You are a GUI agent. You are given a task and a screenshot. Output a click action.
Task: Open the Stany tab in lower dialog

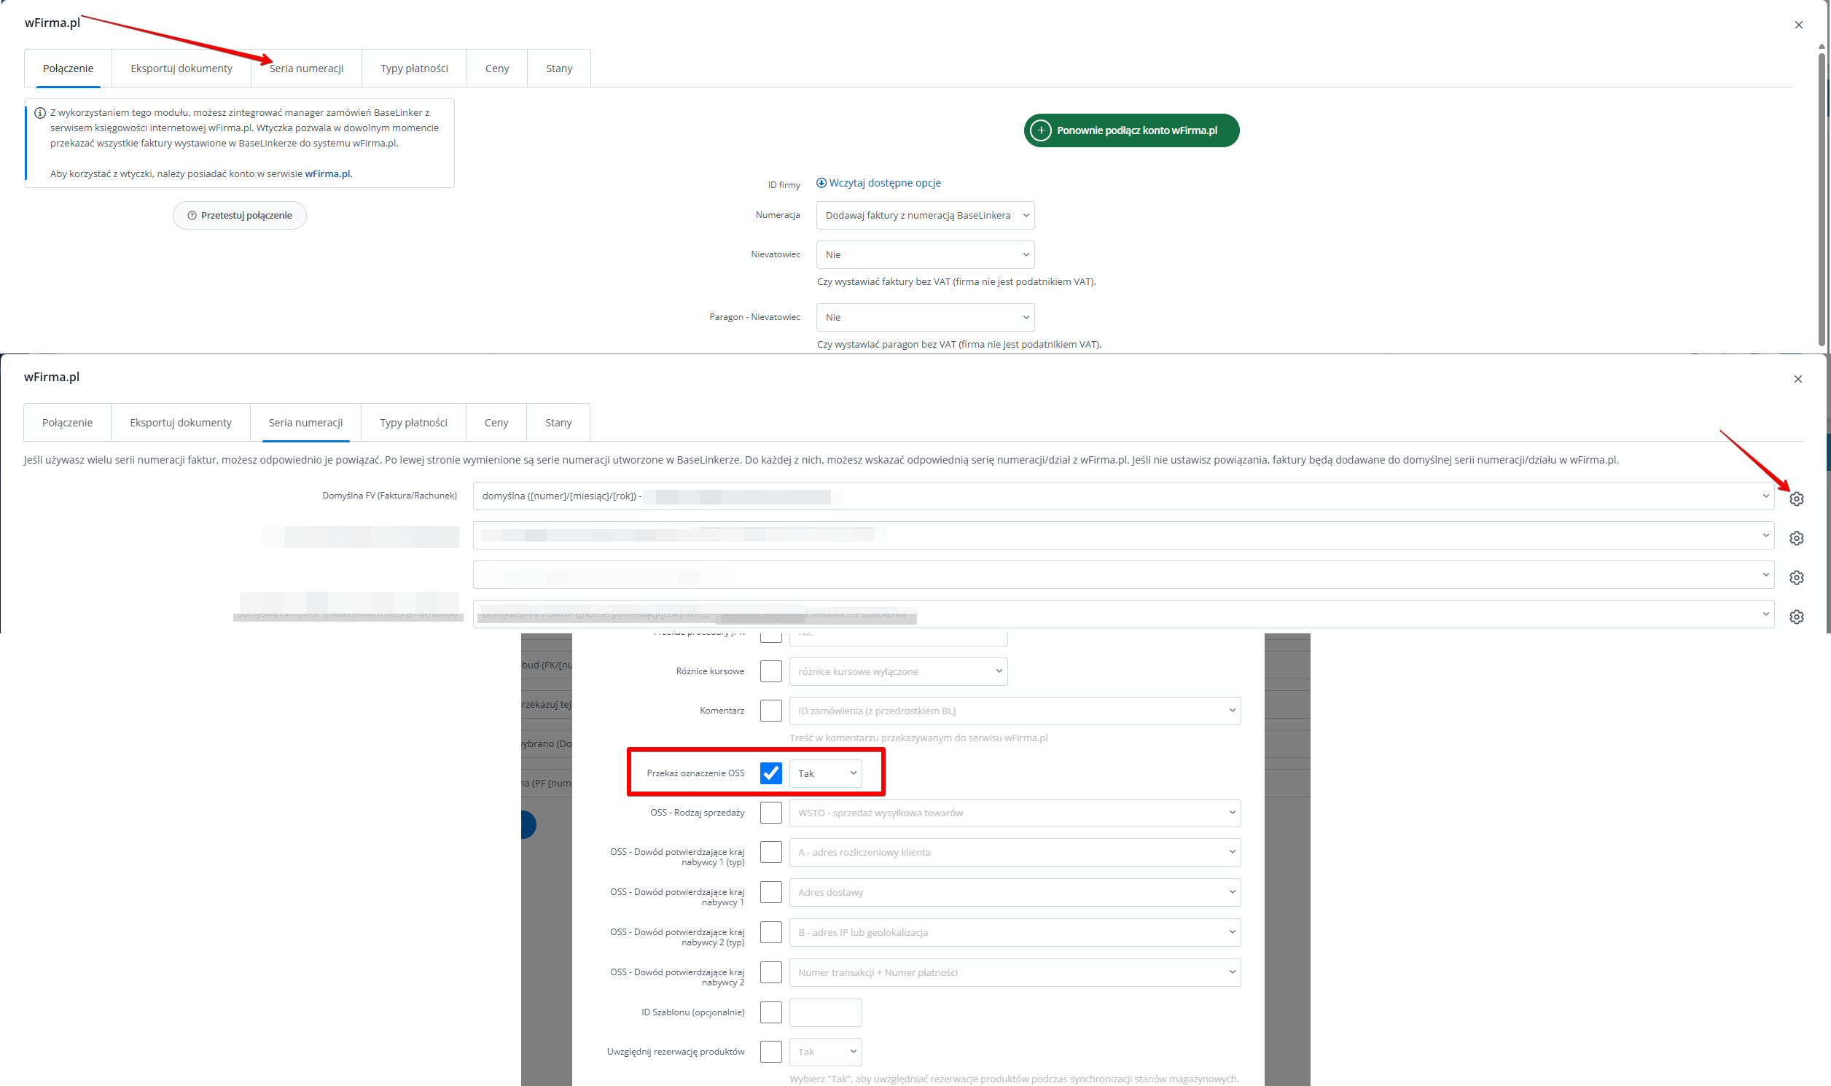click(558, 422)
